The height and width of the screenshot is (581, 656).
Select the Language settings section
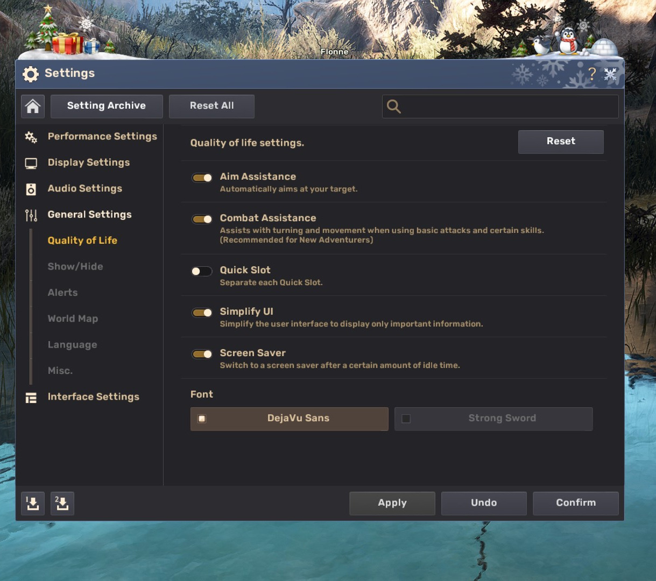coord(72,344)
